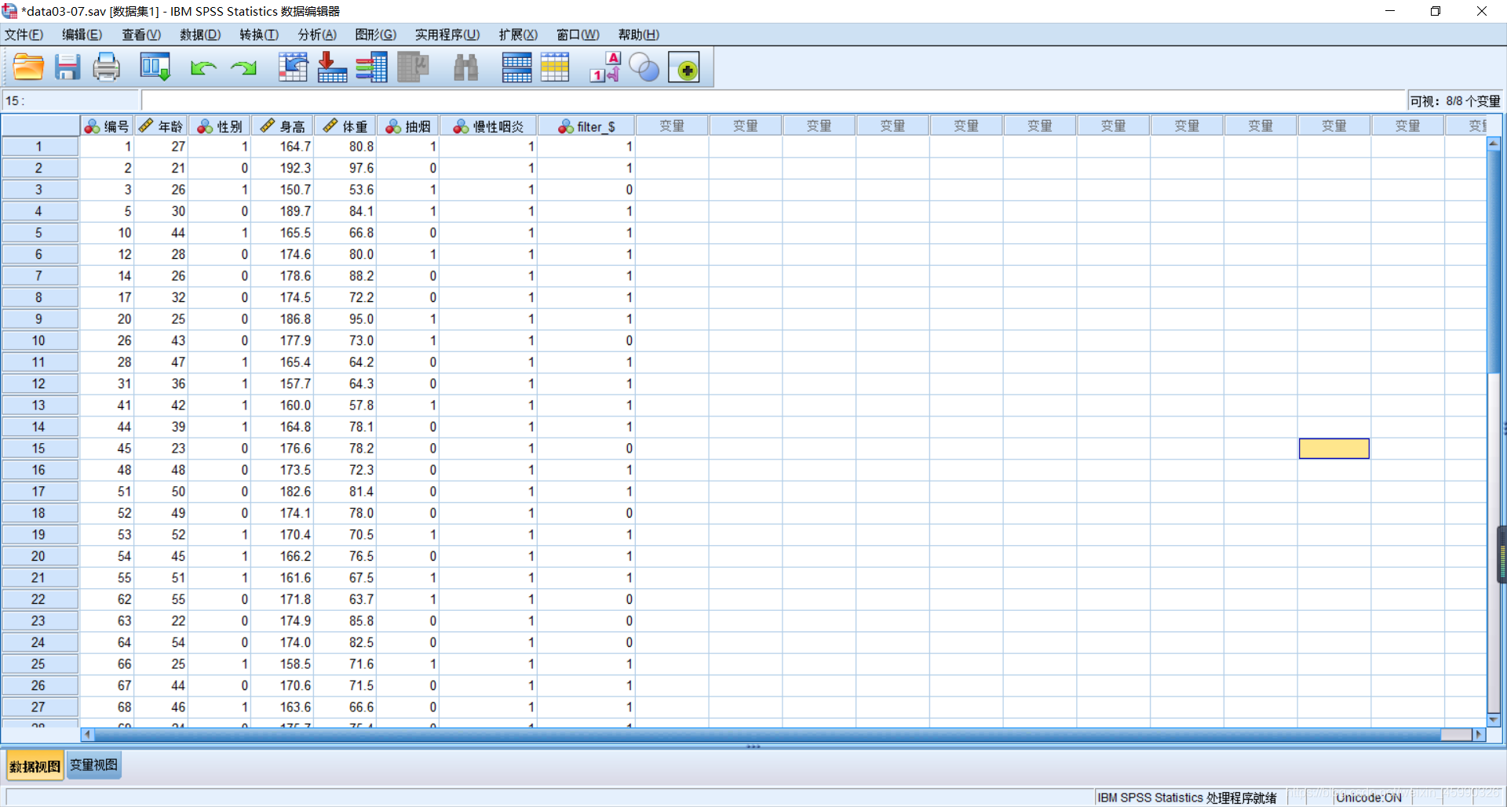Find data with the binoculars icon
The width and height of the screenshot is (1507, 807).
[x=466, y=67]
